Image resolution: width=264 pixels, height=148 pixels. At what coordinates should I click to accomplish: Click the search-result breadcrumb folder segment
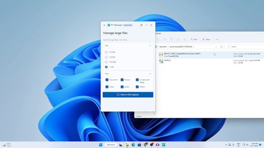(x=181, y=47)
